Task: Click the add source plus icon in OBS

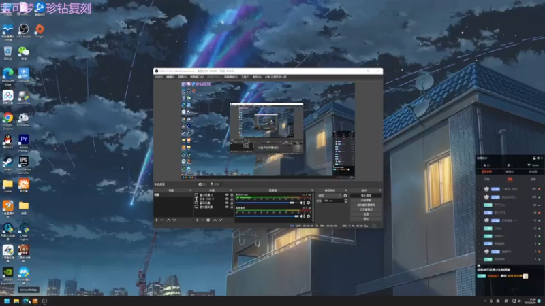Action: point(197,220)
